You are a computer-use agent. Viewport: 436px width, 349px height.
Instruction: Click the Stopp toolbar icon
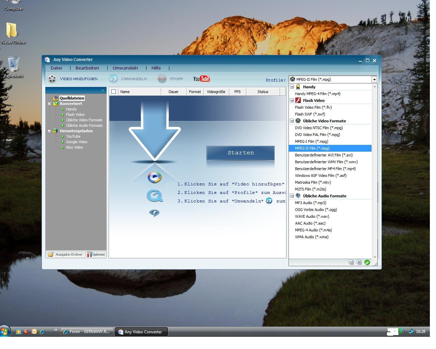[x=162, y=79]
